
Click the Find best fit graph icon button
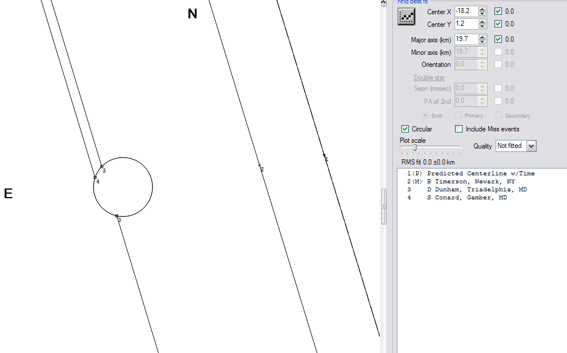(x=407, y=17)
